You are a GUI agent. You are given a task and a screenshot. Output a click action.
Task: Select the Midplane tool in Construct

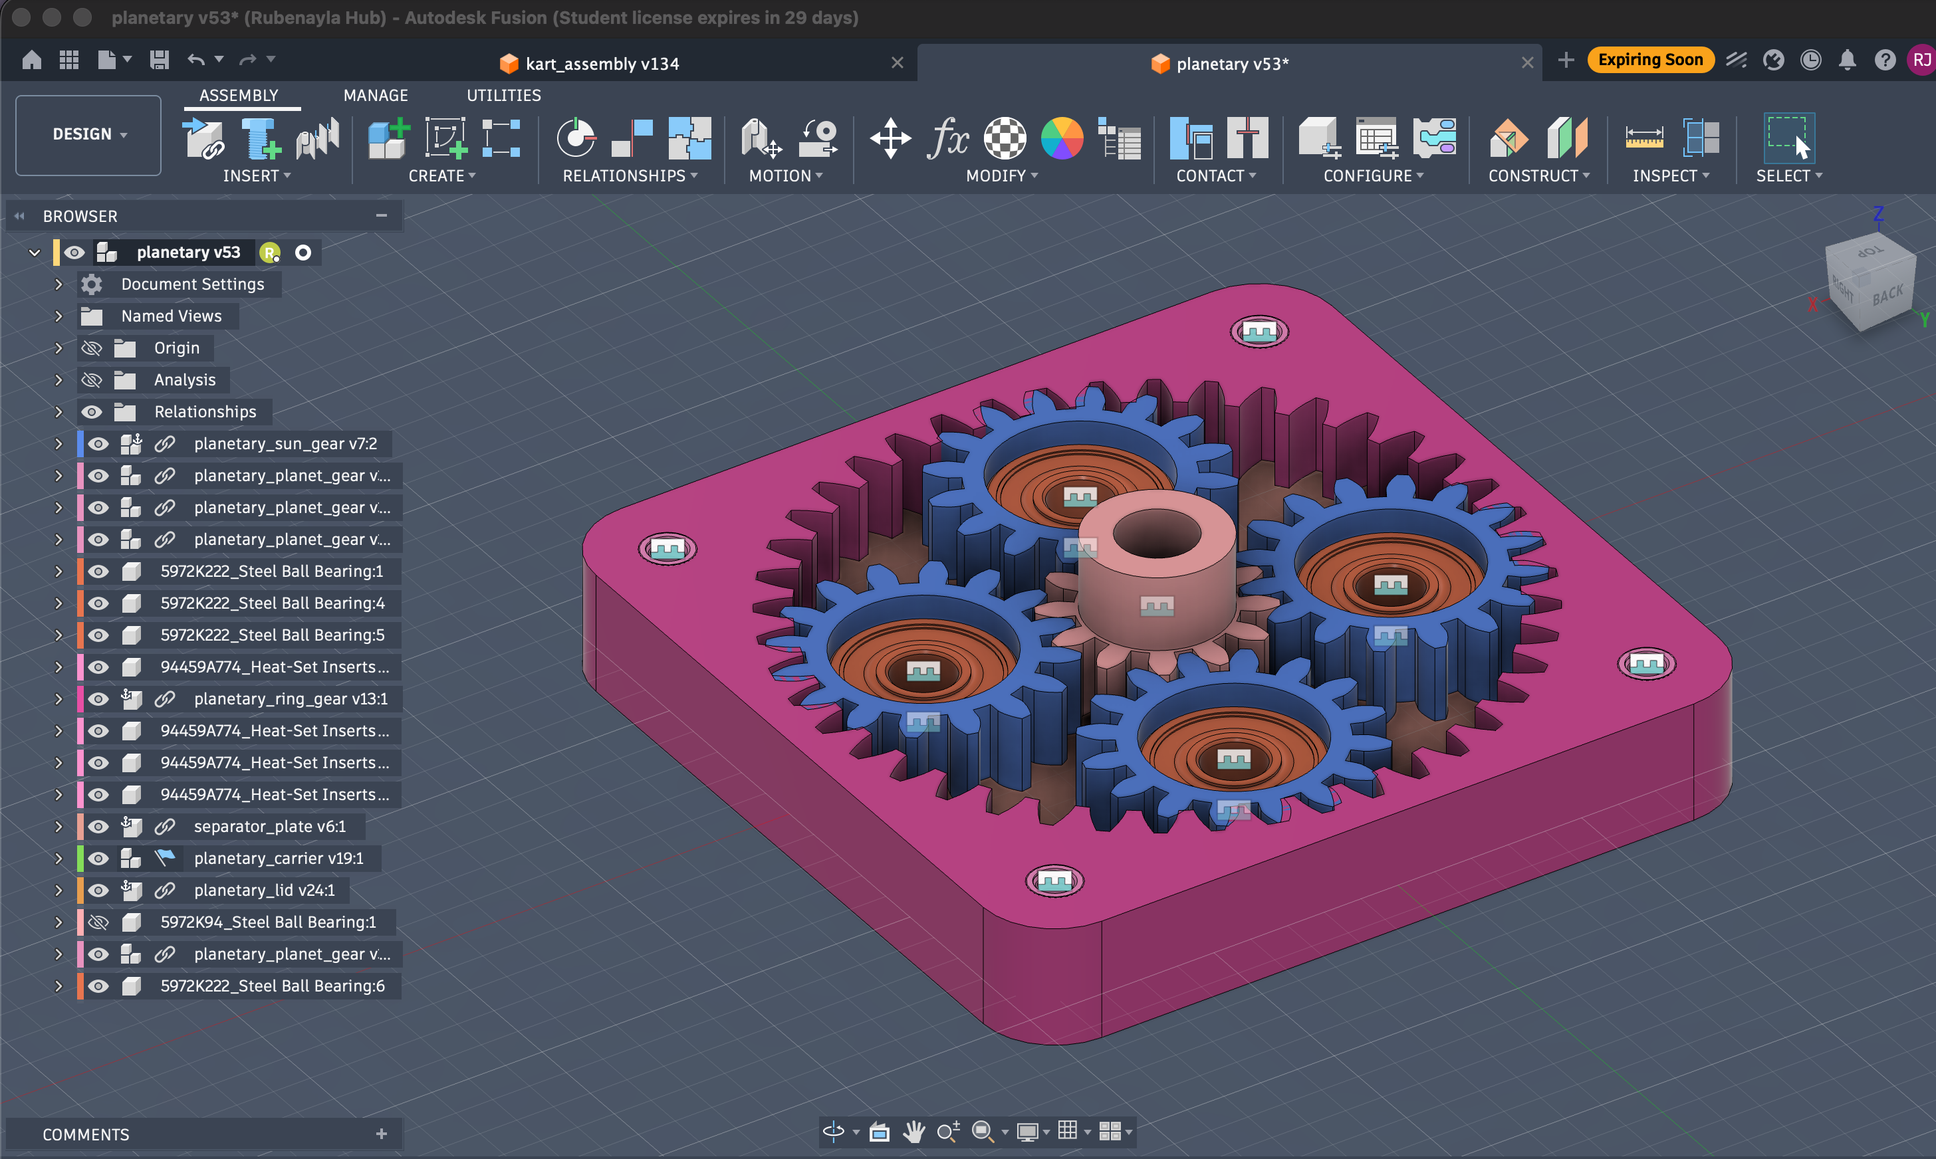(x=1566, y=138)
